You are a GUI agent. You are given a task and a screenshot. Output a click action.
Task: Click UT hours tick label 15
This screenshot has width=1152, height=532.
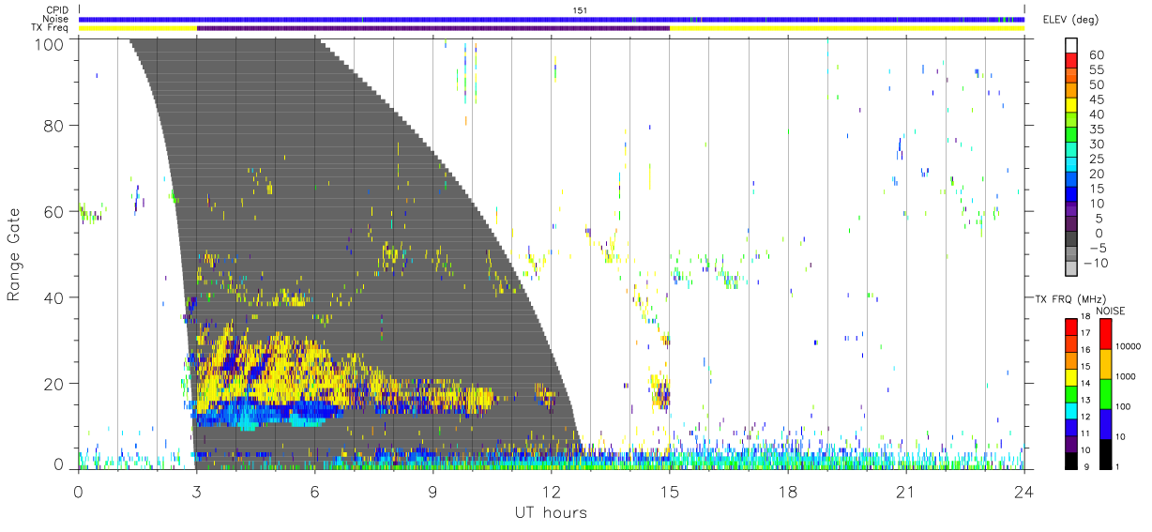click(670, 490)
